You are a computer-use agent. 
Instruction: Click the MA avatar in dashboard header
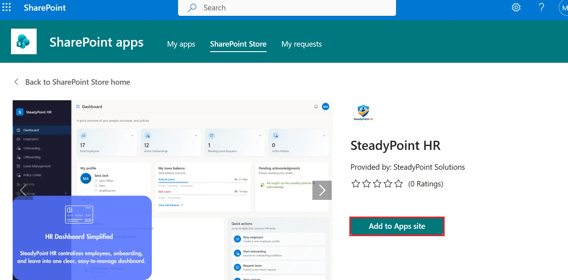[326, 107]
